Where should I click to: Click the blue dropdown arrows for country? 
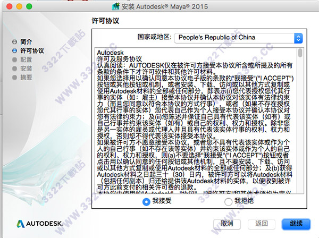pos(298,38)
